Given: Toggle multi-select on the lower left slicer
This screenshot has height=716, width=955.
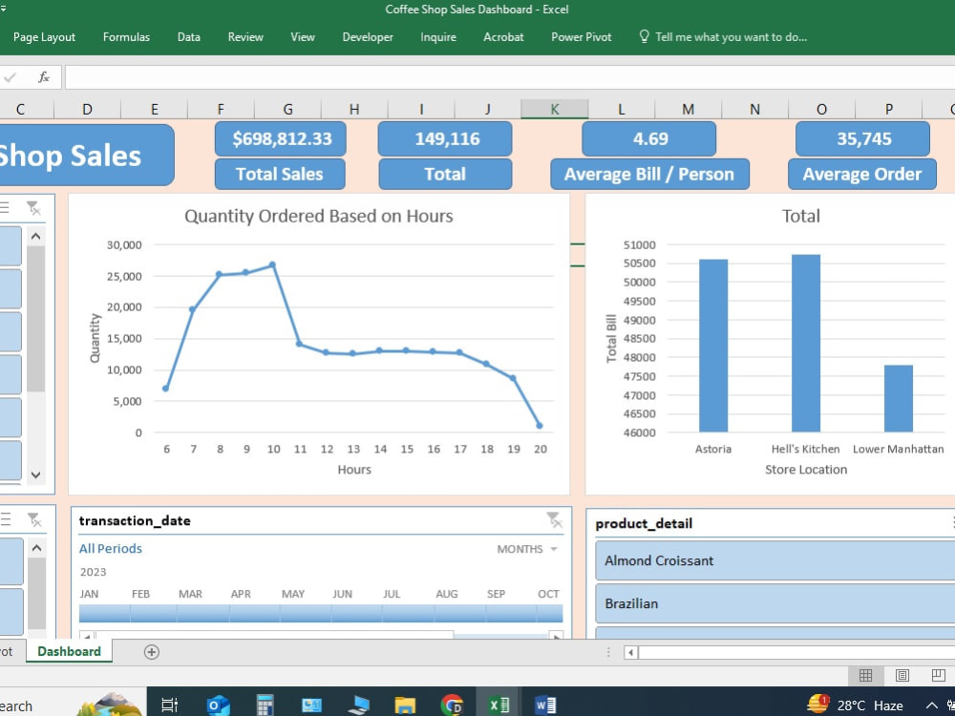Looking at the screenshot, I should [x=5, y=519].
